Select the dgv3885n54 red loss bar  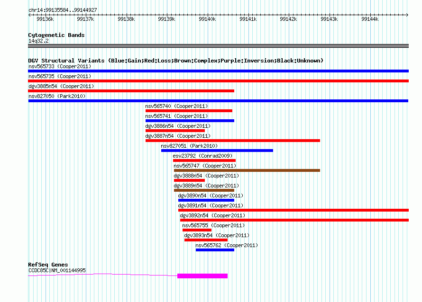point(131,91)
